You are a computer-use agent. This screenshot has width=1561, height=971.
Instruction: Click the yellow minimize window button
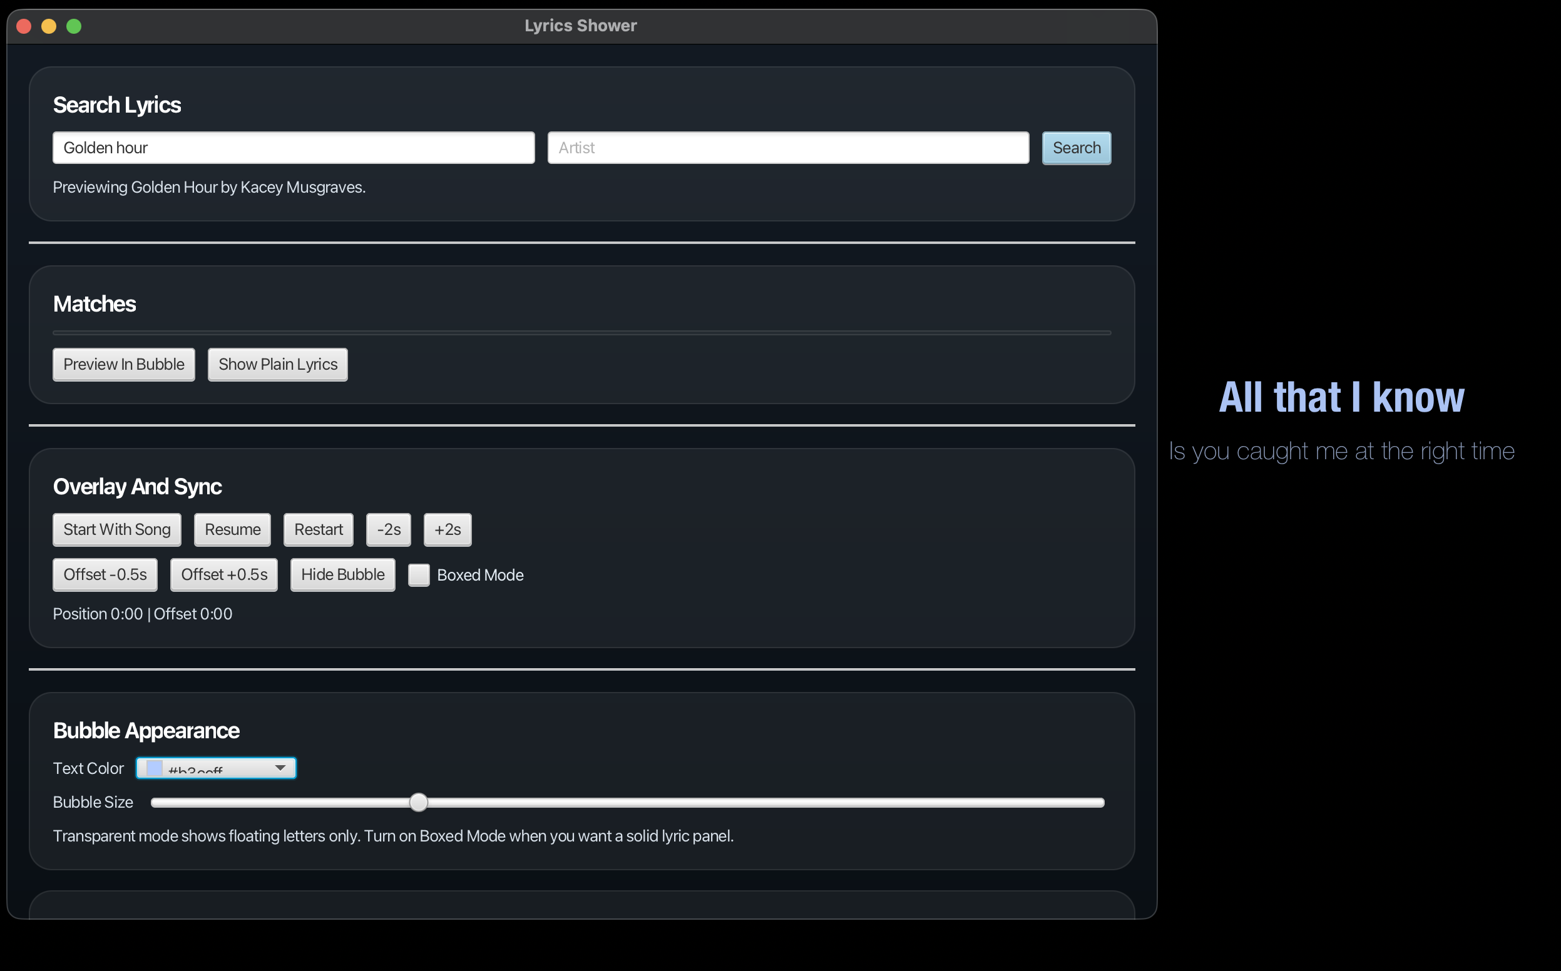click(x=49, y=26)
